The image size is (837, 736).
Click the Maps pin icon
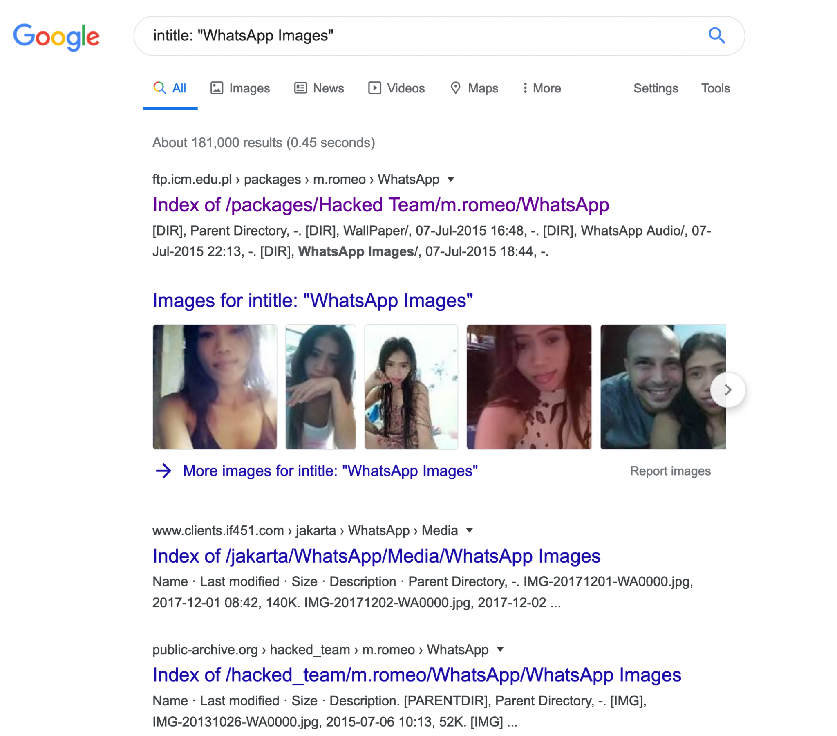[x=455, y=88]
